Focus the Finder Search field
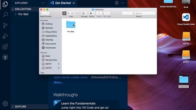The image size is (196, 110). click(139, 13)
